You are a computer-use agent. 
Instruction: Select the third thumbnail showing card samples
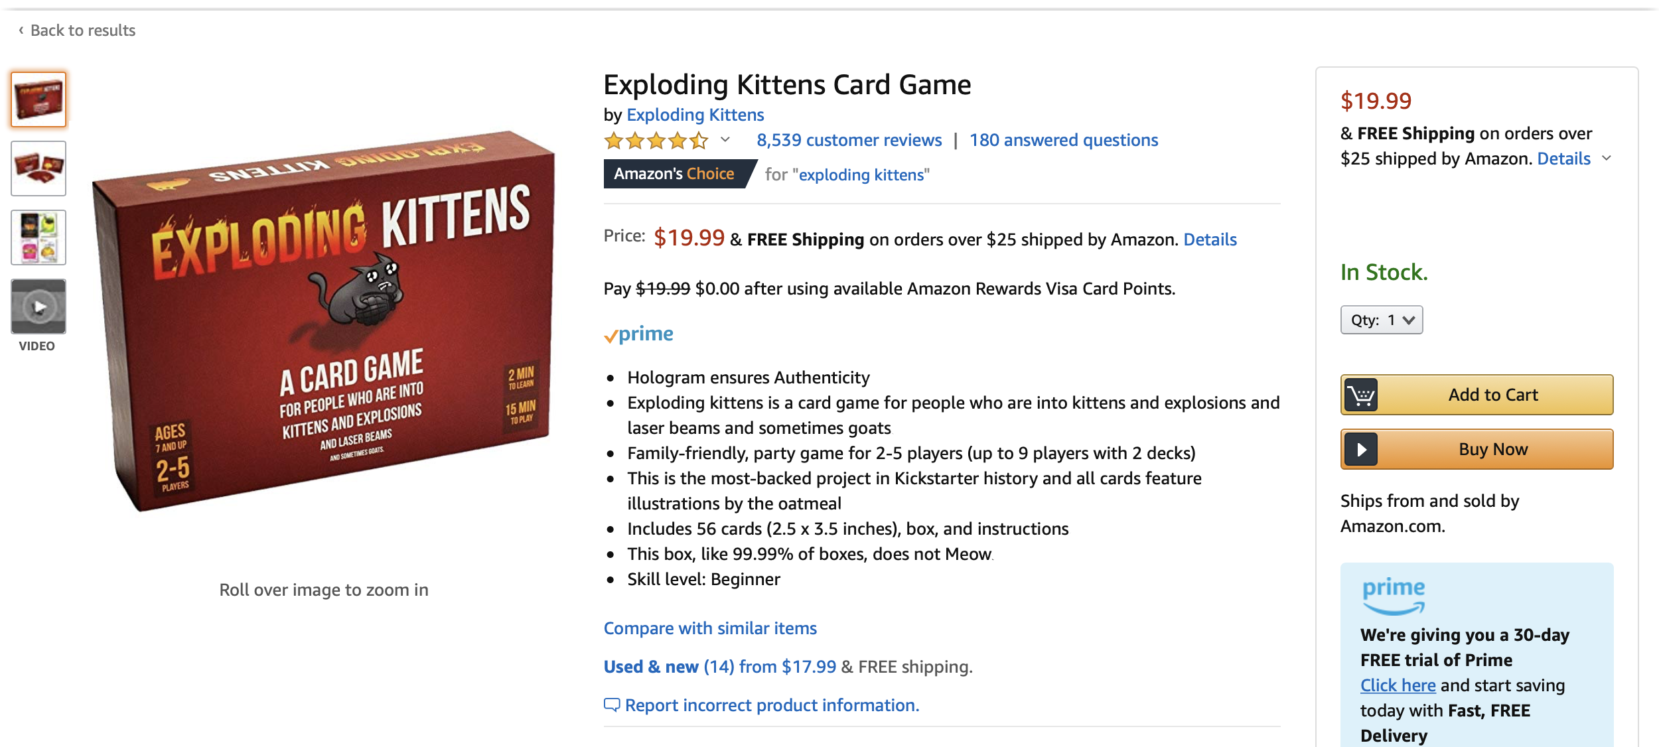point(38,238)
